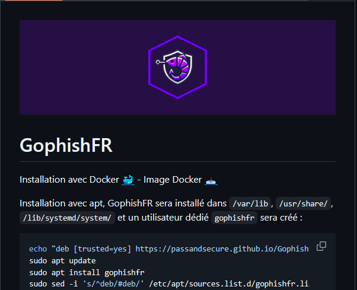The width and height of the screenshot is (357, 290).
Task: Click the echo deb trusted=yes code line
Action: (x=169, y=249)
